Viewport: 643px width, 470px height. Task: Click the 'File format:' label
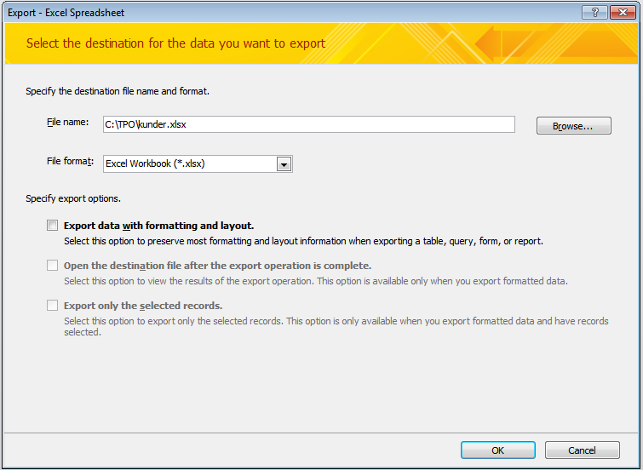70,161
